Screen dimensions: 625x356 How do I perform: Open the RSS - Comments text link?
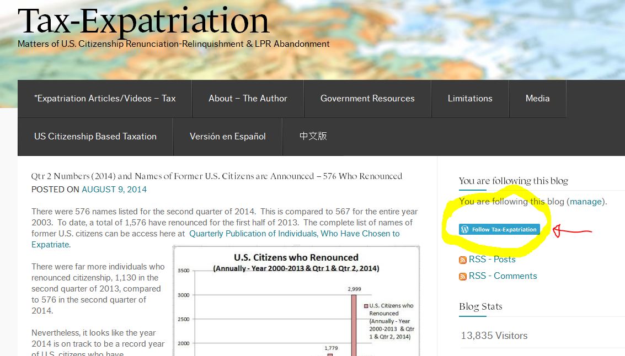pos(503,276)
